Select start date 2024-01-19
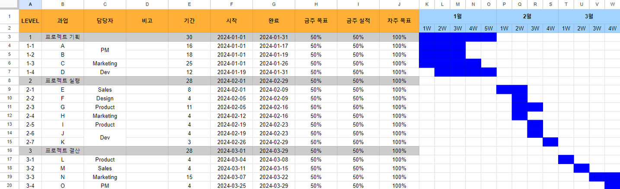 [x=232, y=72]
